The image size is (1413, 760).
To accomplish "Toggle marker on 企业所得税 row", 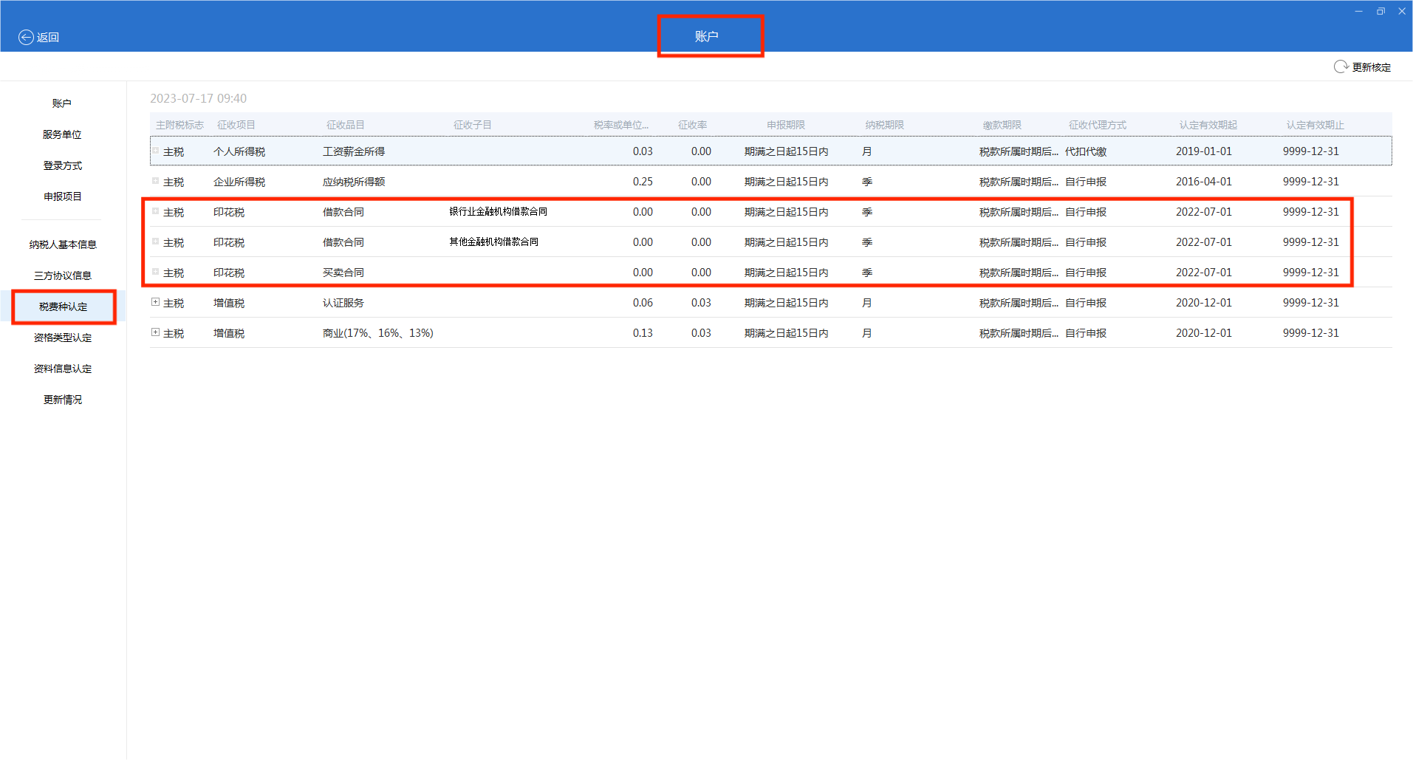I will [155, 181].
